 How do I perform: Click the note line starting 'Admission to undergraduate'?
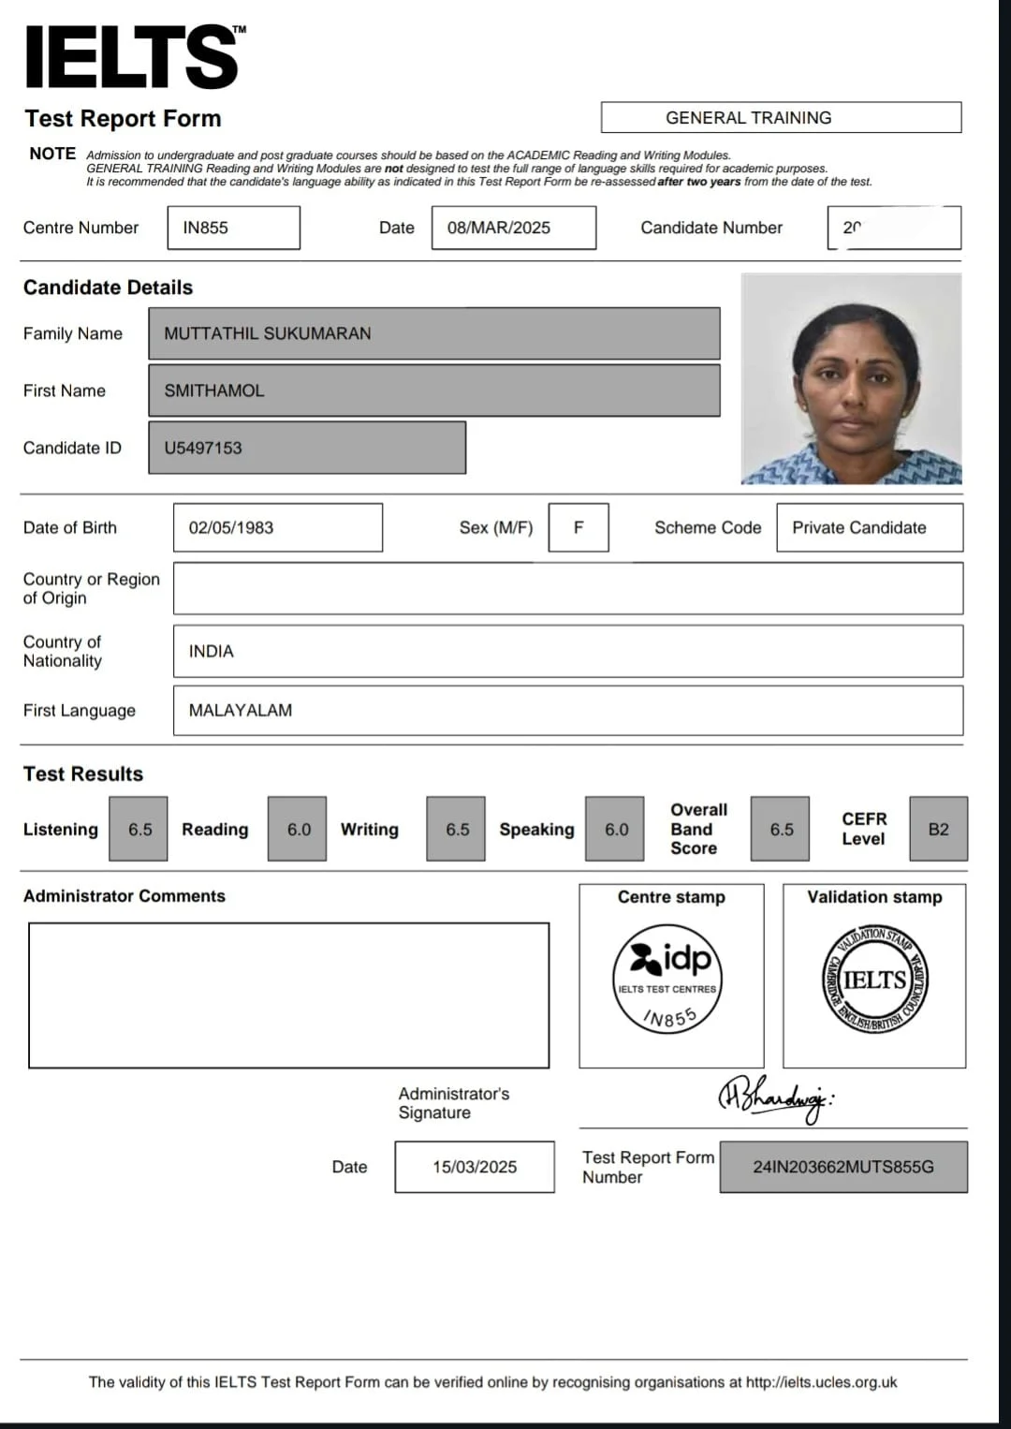click(408, 155)
